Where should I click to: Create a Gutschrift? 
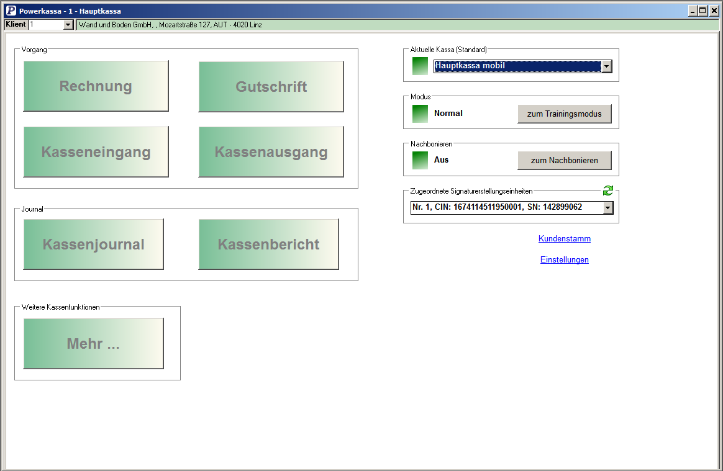coord(271,87)
